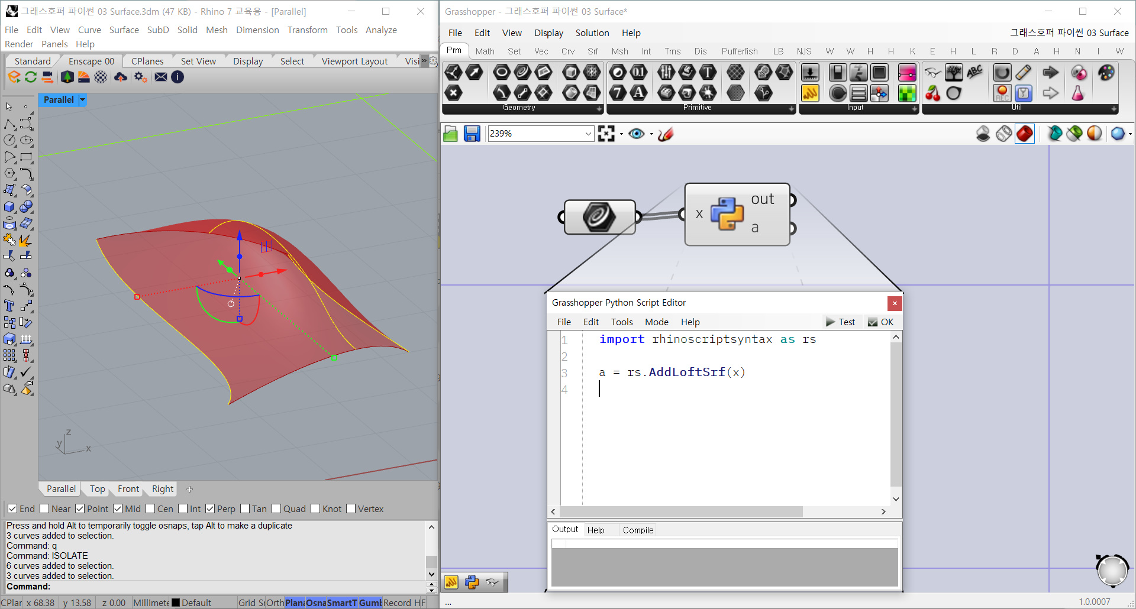Toggle the Vertex osnap checkbox
Viewport: 1136px width, 609px height.
pyautogui.click(x=351, y=509)
